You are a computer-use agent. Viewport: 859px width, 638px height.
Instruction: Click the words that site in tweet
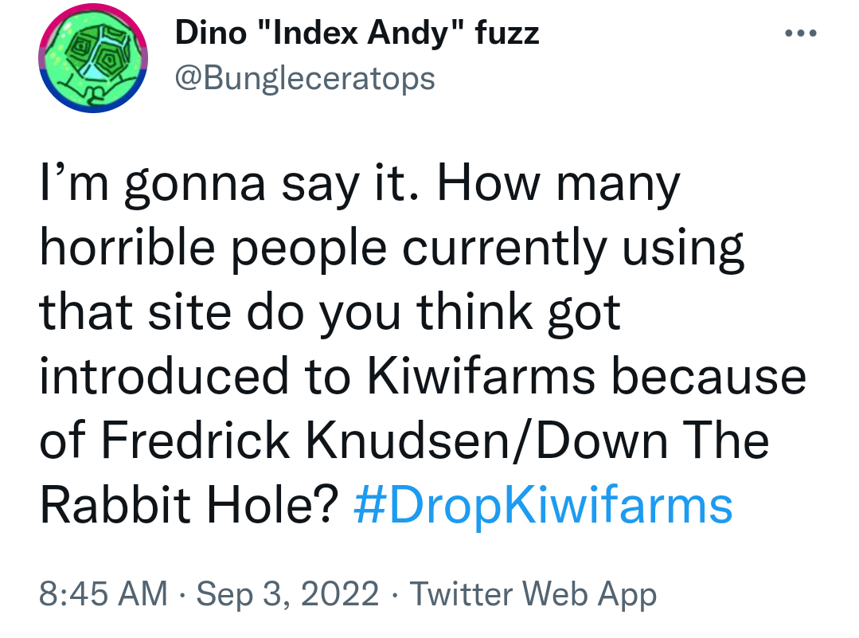pyautogui.click(x=135, y=312)
